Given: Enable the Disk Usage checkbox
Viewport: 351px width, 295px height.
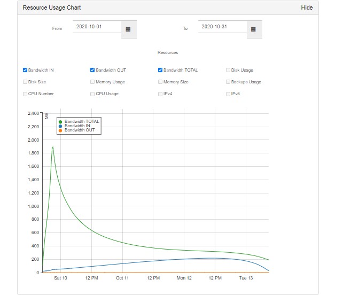Looking at the screenshot, I should (x=228, y=70).
